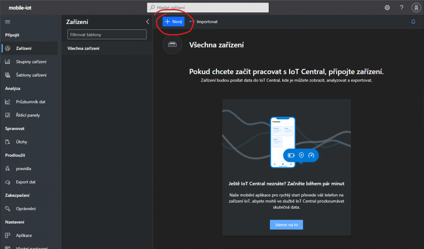Open Zařízení in the sidebar
This screenshot has width=424, height=249.
24,48
